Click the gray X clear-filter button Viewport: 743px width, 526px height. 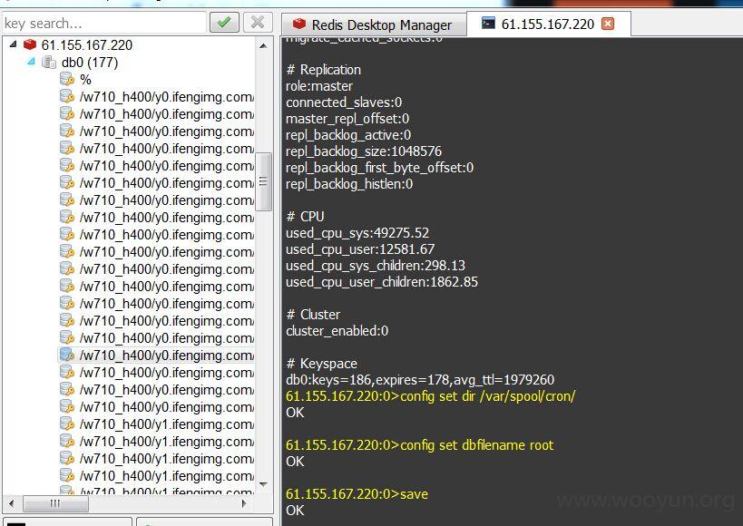pyautogui.click(x=258, y=23)
